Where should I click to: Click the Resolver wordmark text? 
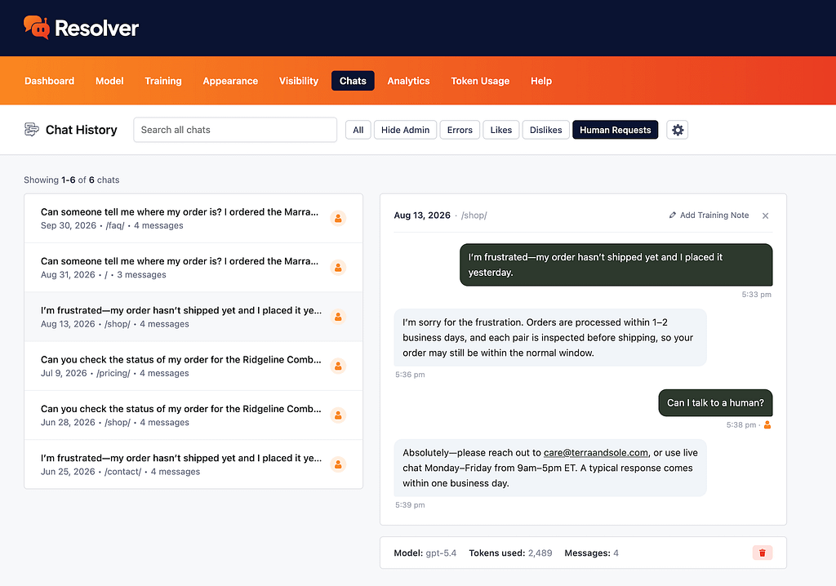click(x=96, y=29)
